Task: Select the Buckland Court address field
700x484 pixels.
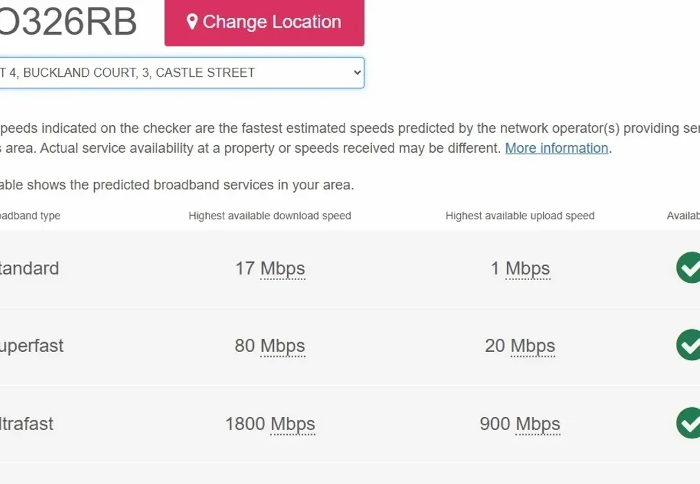Action: [x=180, y=72]
